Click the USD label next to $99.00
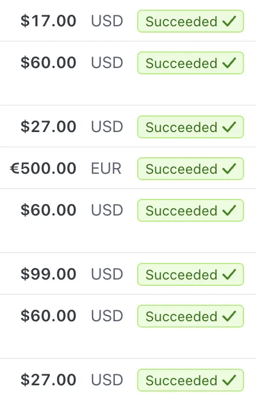Screen dimensions: 256x399 [x=107, y=274]
